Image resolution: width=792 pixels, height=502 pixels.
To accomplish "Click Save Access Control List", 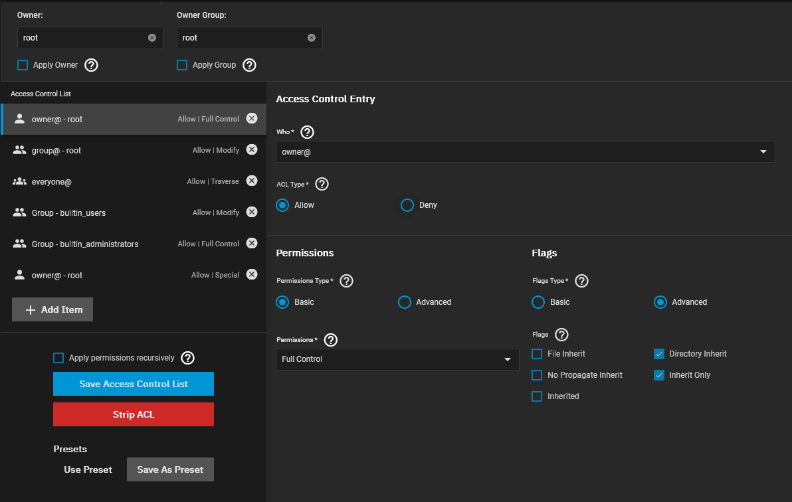I will 134,384.
